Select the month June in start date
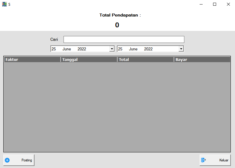 (67, 49)
